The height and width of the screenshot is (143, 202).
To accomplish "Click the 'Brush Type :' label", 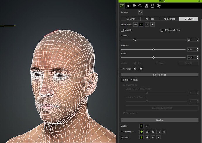I will [126, 25].
